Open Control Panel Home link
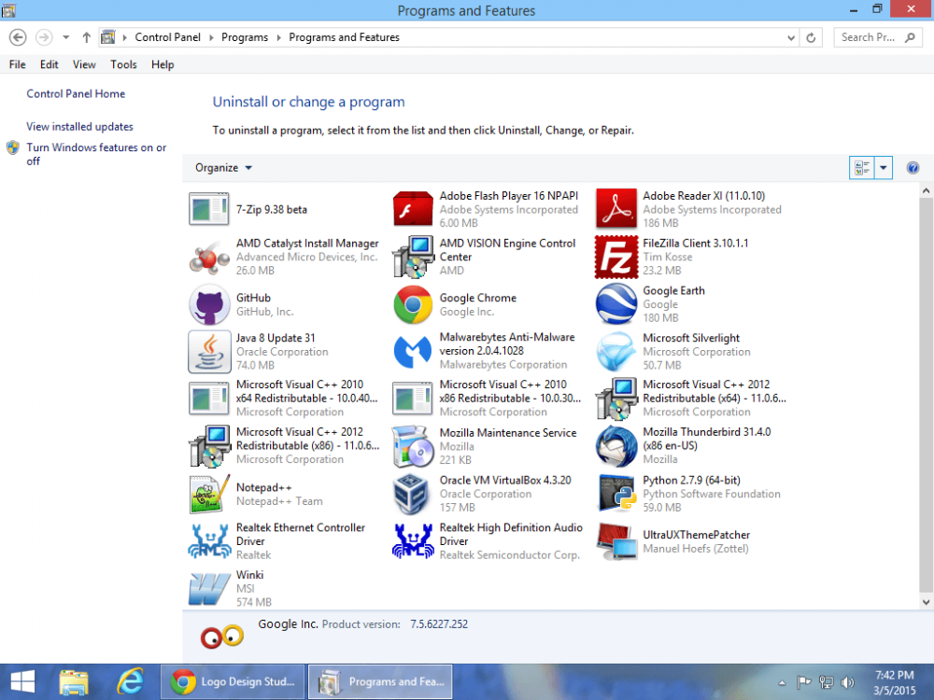 coord(76,93)
